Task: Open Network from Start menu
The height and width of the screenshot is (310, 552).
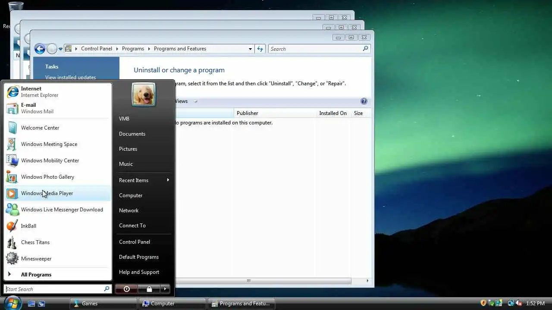Action: (x=144, y=211)
